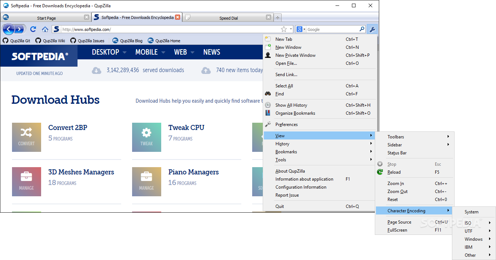Click the Google search engine icon
The width and height of the screenshot is (496, 260).
click(299, 29)
